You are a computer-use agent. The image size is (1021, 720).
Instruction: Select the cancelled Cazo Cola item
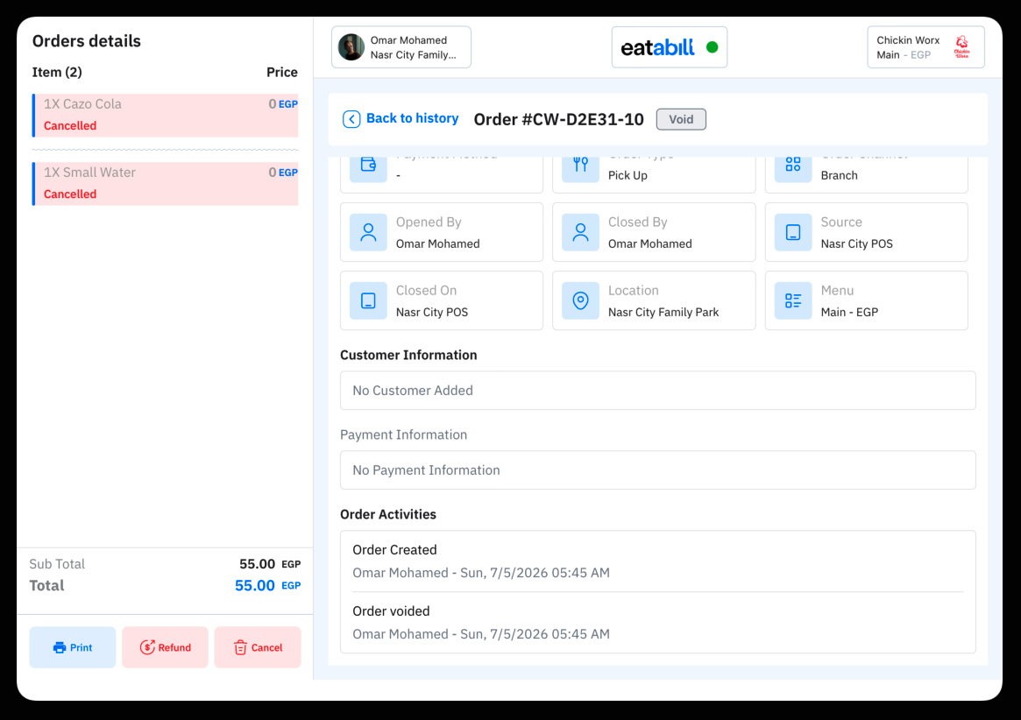pos(166,116)
